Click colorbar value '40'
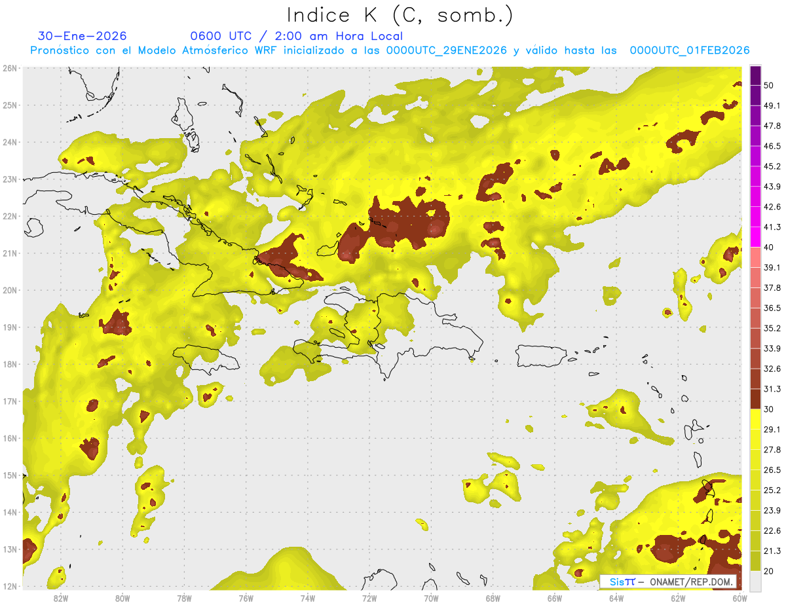The width and height of the screenshot is (786, 607). pos(769,248)
